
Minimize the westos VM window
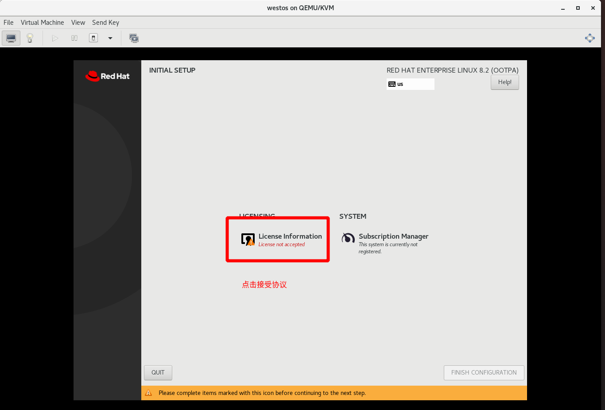[563, 8]
